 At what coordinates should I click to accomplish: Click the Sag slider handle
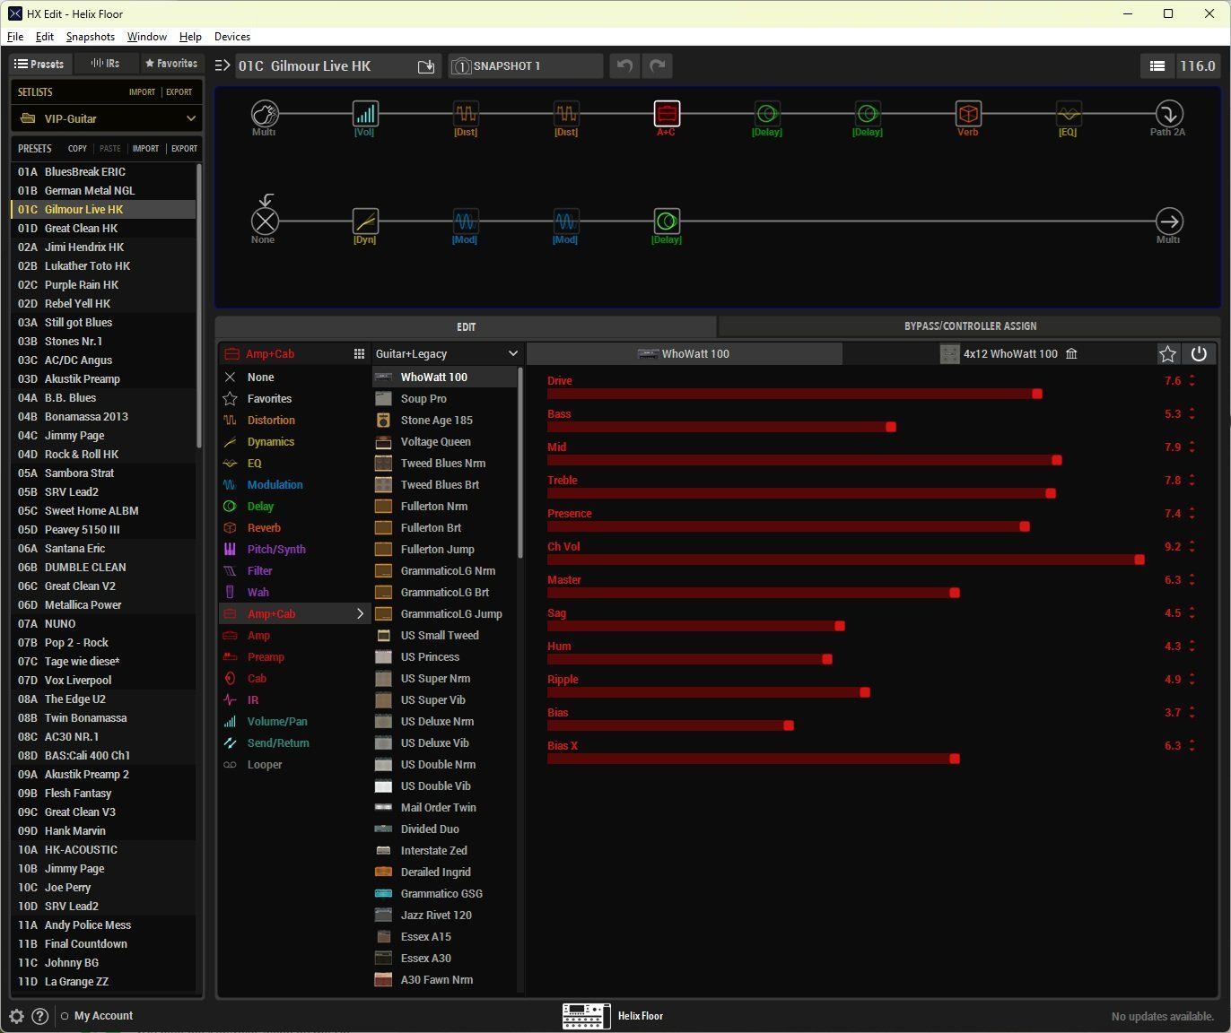coord(840,626)
